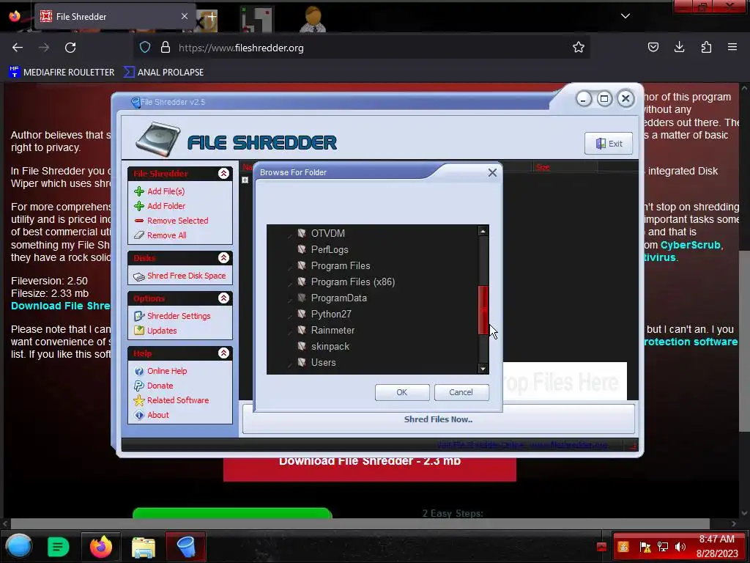
Task: Collapse the Options sidebar section
Action: (223, 298)
